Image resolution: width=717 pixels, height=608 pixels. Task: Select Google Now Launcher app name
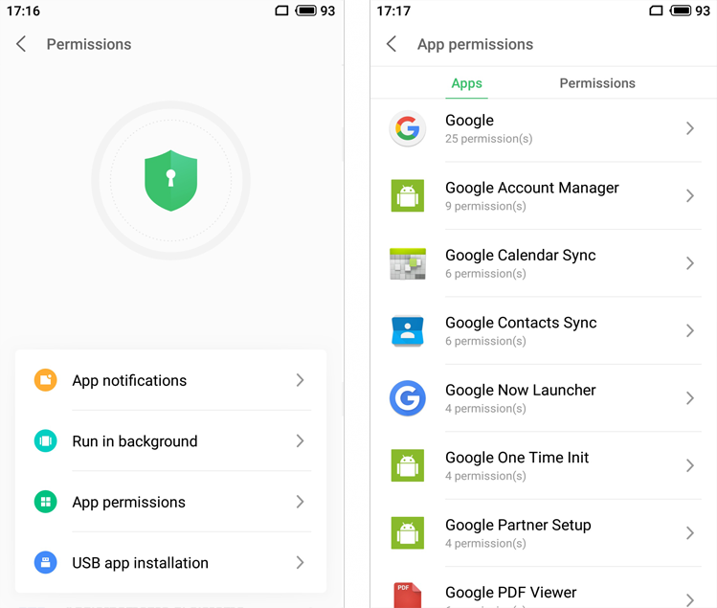521,390
